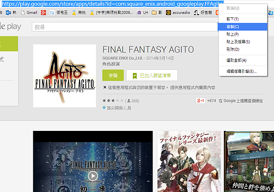Choose 選取全部(A) in context menu
Image resolution: width=274 pixels, height=192 pixels.
pyautogui.click(x=243, y=60)
